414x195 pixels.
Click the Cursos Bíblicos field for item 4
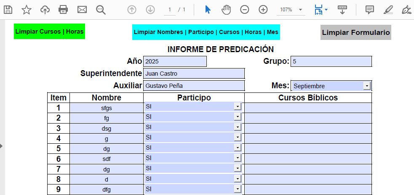coord(308,139)
